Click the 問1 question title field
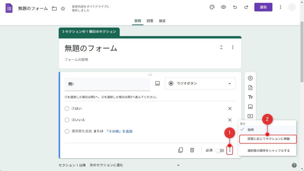Viewport: 304px width, 171px height. [x=107, y=84]
